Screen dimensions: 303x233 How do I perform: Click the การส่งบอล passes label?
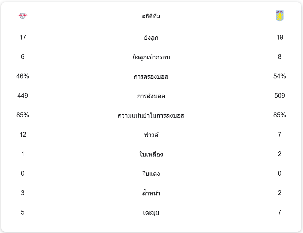151,96
